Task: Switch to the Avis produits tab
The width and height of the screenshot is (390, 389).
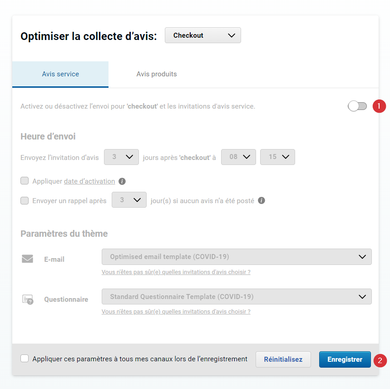Action: point(157,74)
